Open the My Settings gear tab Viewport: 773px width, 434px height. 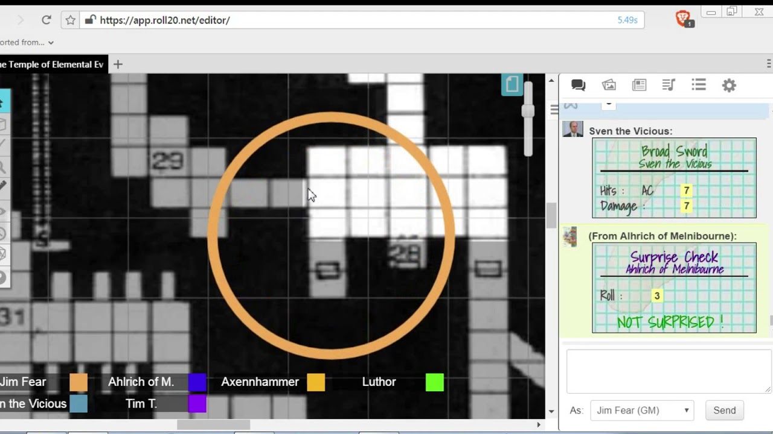coord(729,86)
